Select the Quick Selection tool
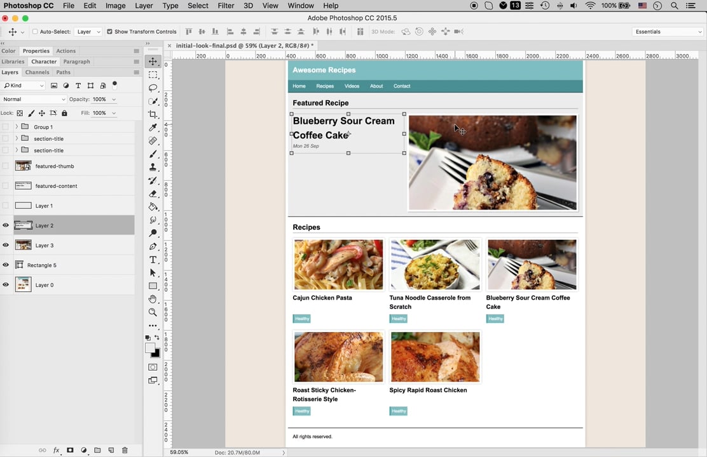The height and width of the screenshot is (457, 707). click(153, 102)
